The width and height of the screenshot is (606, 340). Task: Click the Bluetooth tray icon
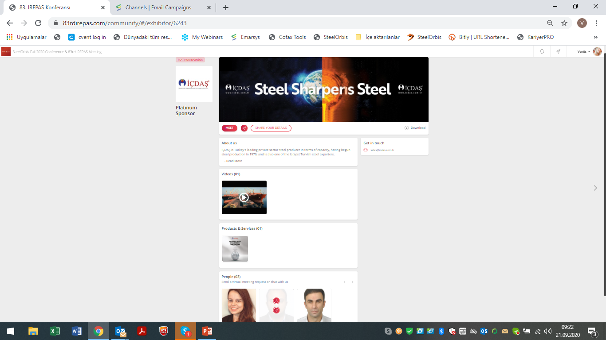pos(441,331)
